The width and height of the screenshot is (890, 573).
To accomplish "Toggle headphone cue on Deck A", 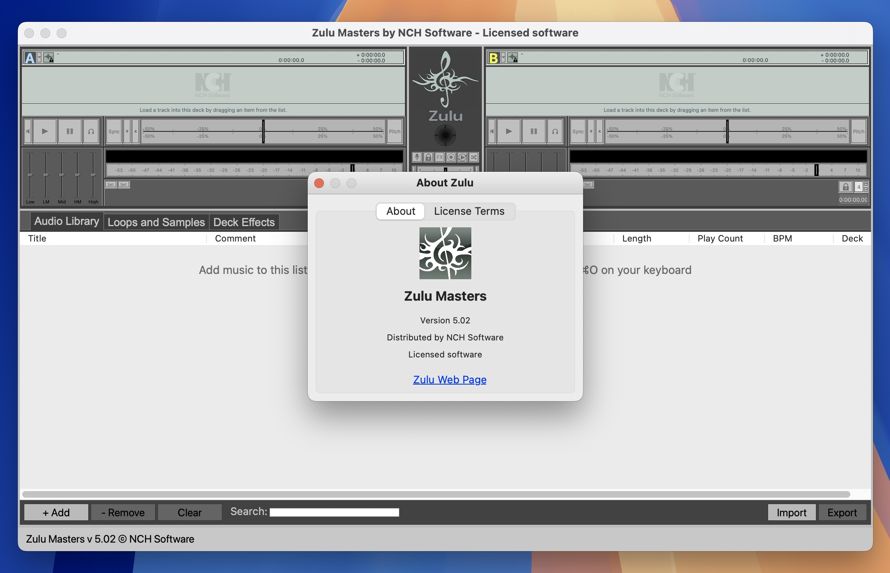I will [91, 131].
